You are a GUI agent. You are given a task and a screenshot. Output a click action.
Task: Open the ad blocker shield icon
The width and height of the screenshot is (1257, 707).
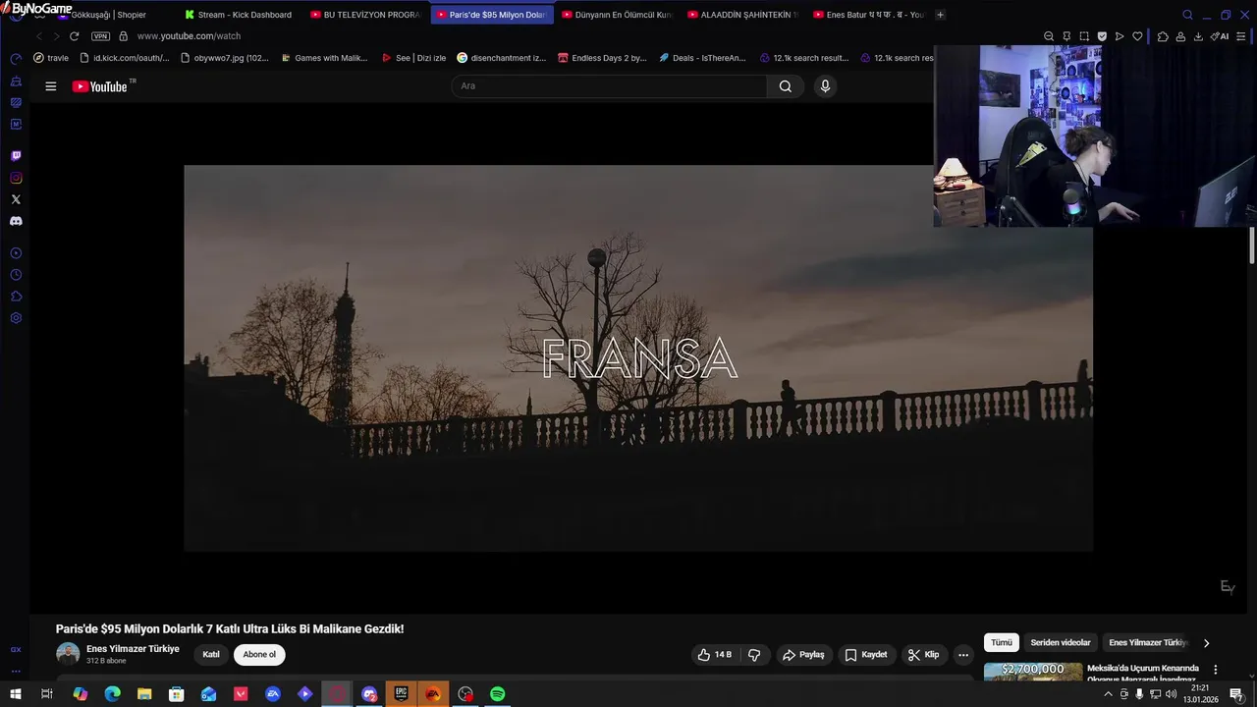click(x=1102, y=36)
